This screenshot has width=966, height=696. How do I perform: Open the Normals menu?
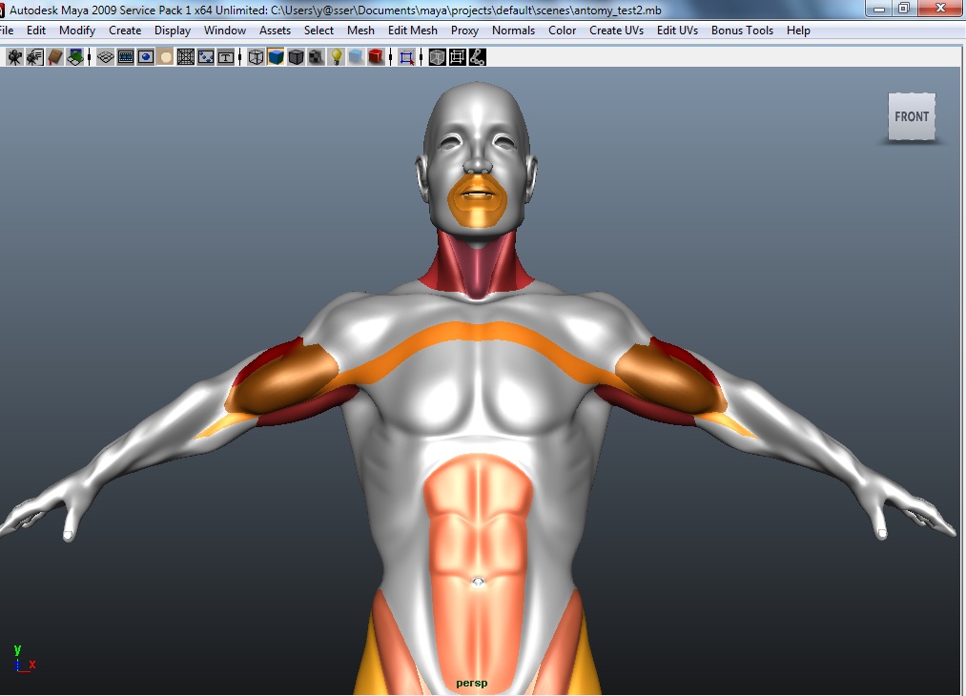(513, 31)
